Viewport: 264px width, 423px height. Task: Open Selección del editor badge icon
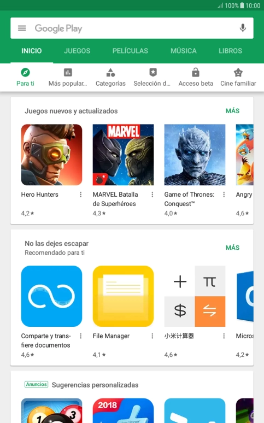click(153, 72)
